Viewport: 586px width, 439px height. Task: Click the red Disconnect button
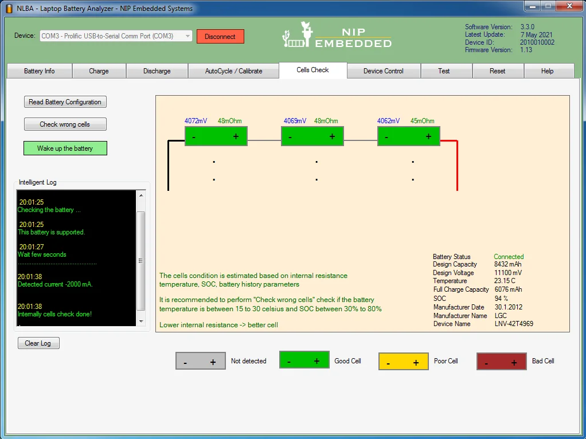[x=220, y=37]
